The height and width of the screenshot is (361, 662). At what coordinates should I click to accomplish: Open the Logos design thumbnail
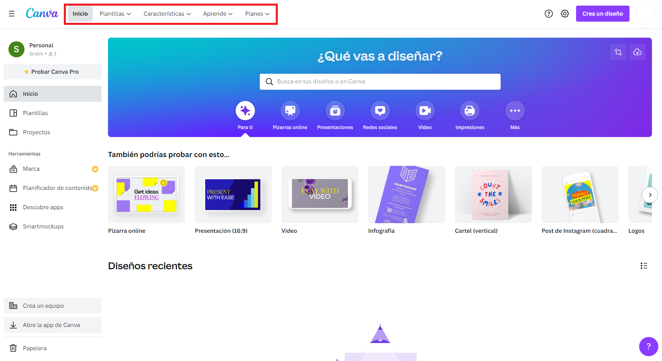pos(640,194)
